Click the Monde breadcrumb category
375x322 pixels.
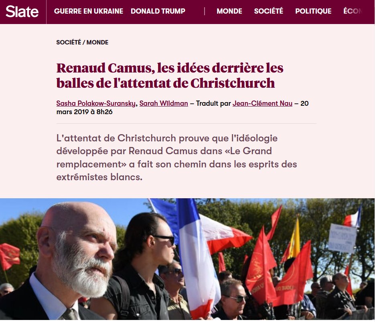pos(97,42)
